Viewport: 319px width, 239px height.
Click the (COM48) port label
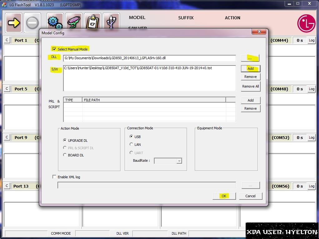279,89
